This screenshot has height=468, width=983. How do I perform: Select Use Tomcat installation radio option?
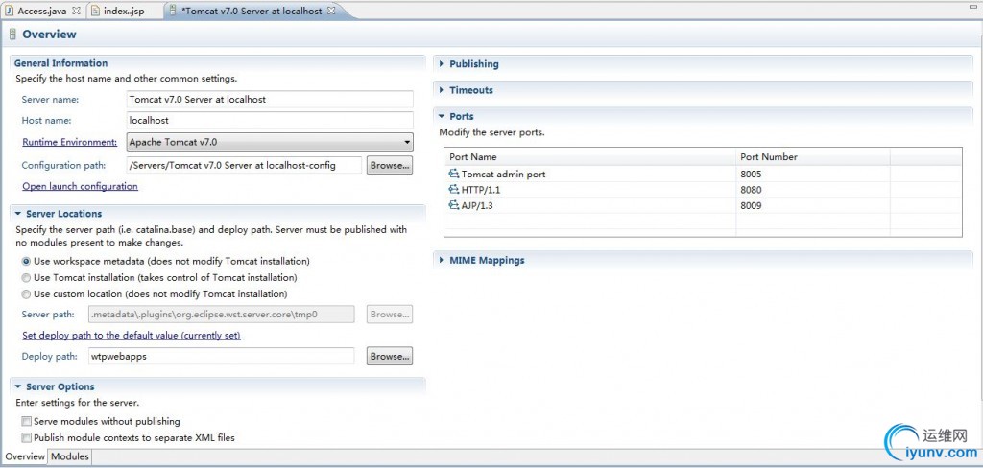(26, 277)
